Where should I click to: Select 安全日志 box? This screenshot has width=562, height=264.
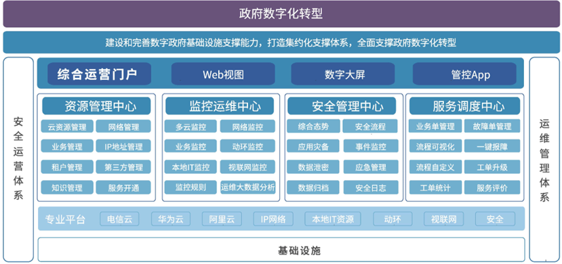point(371,187)
